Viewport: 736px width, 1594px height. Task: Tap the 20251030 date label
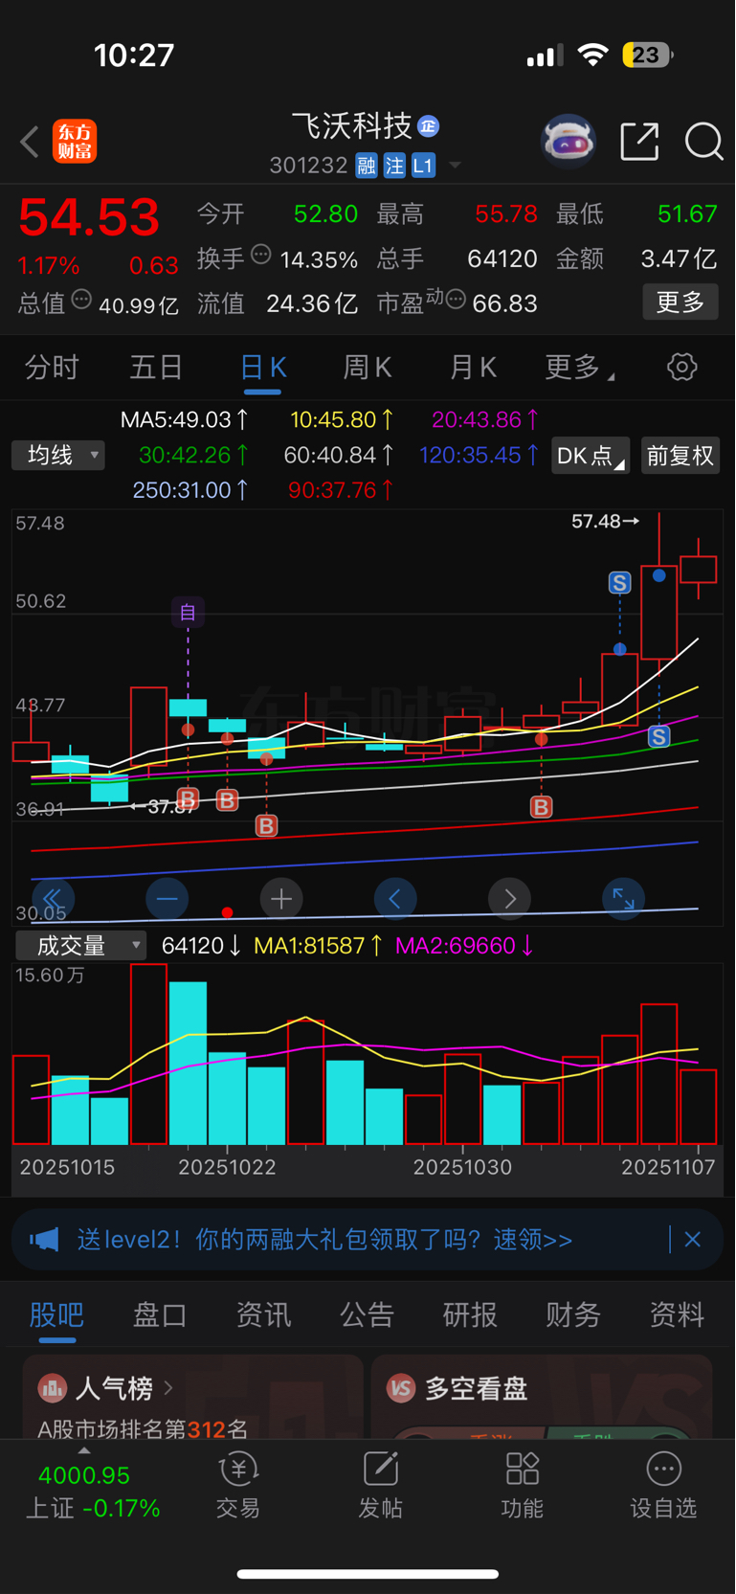tap(462, 1167)
